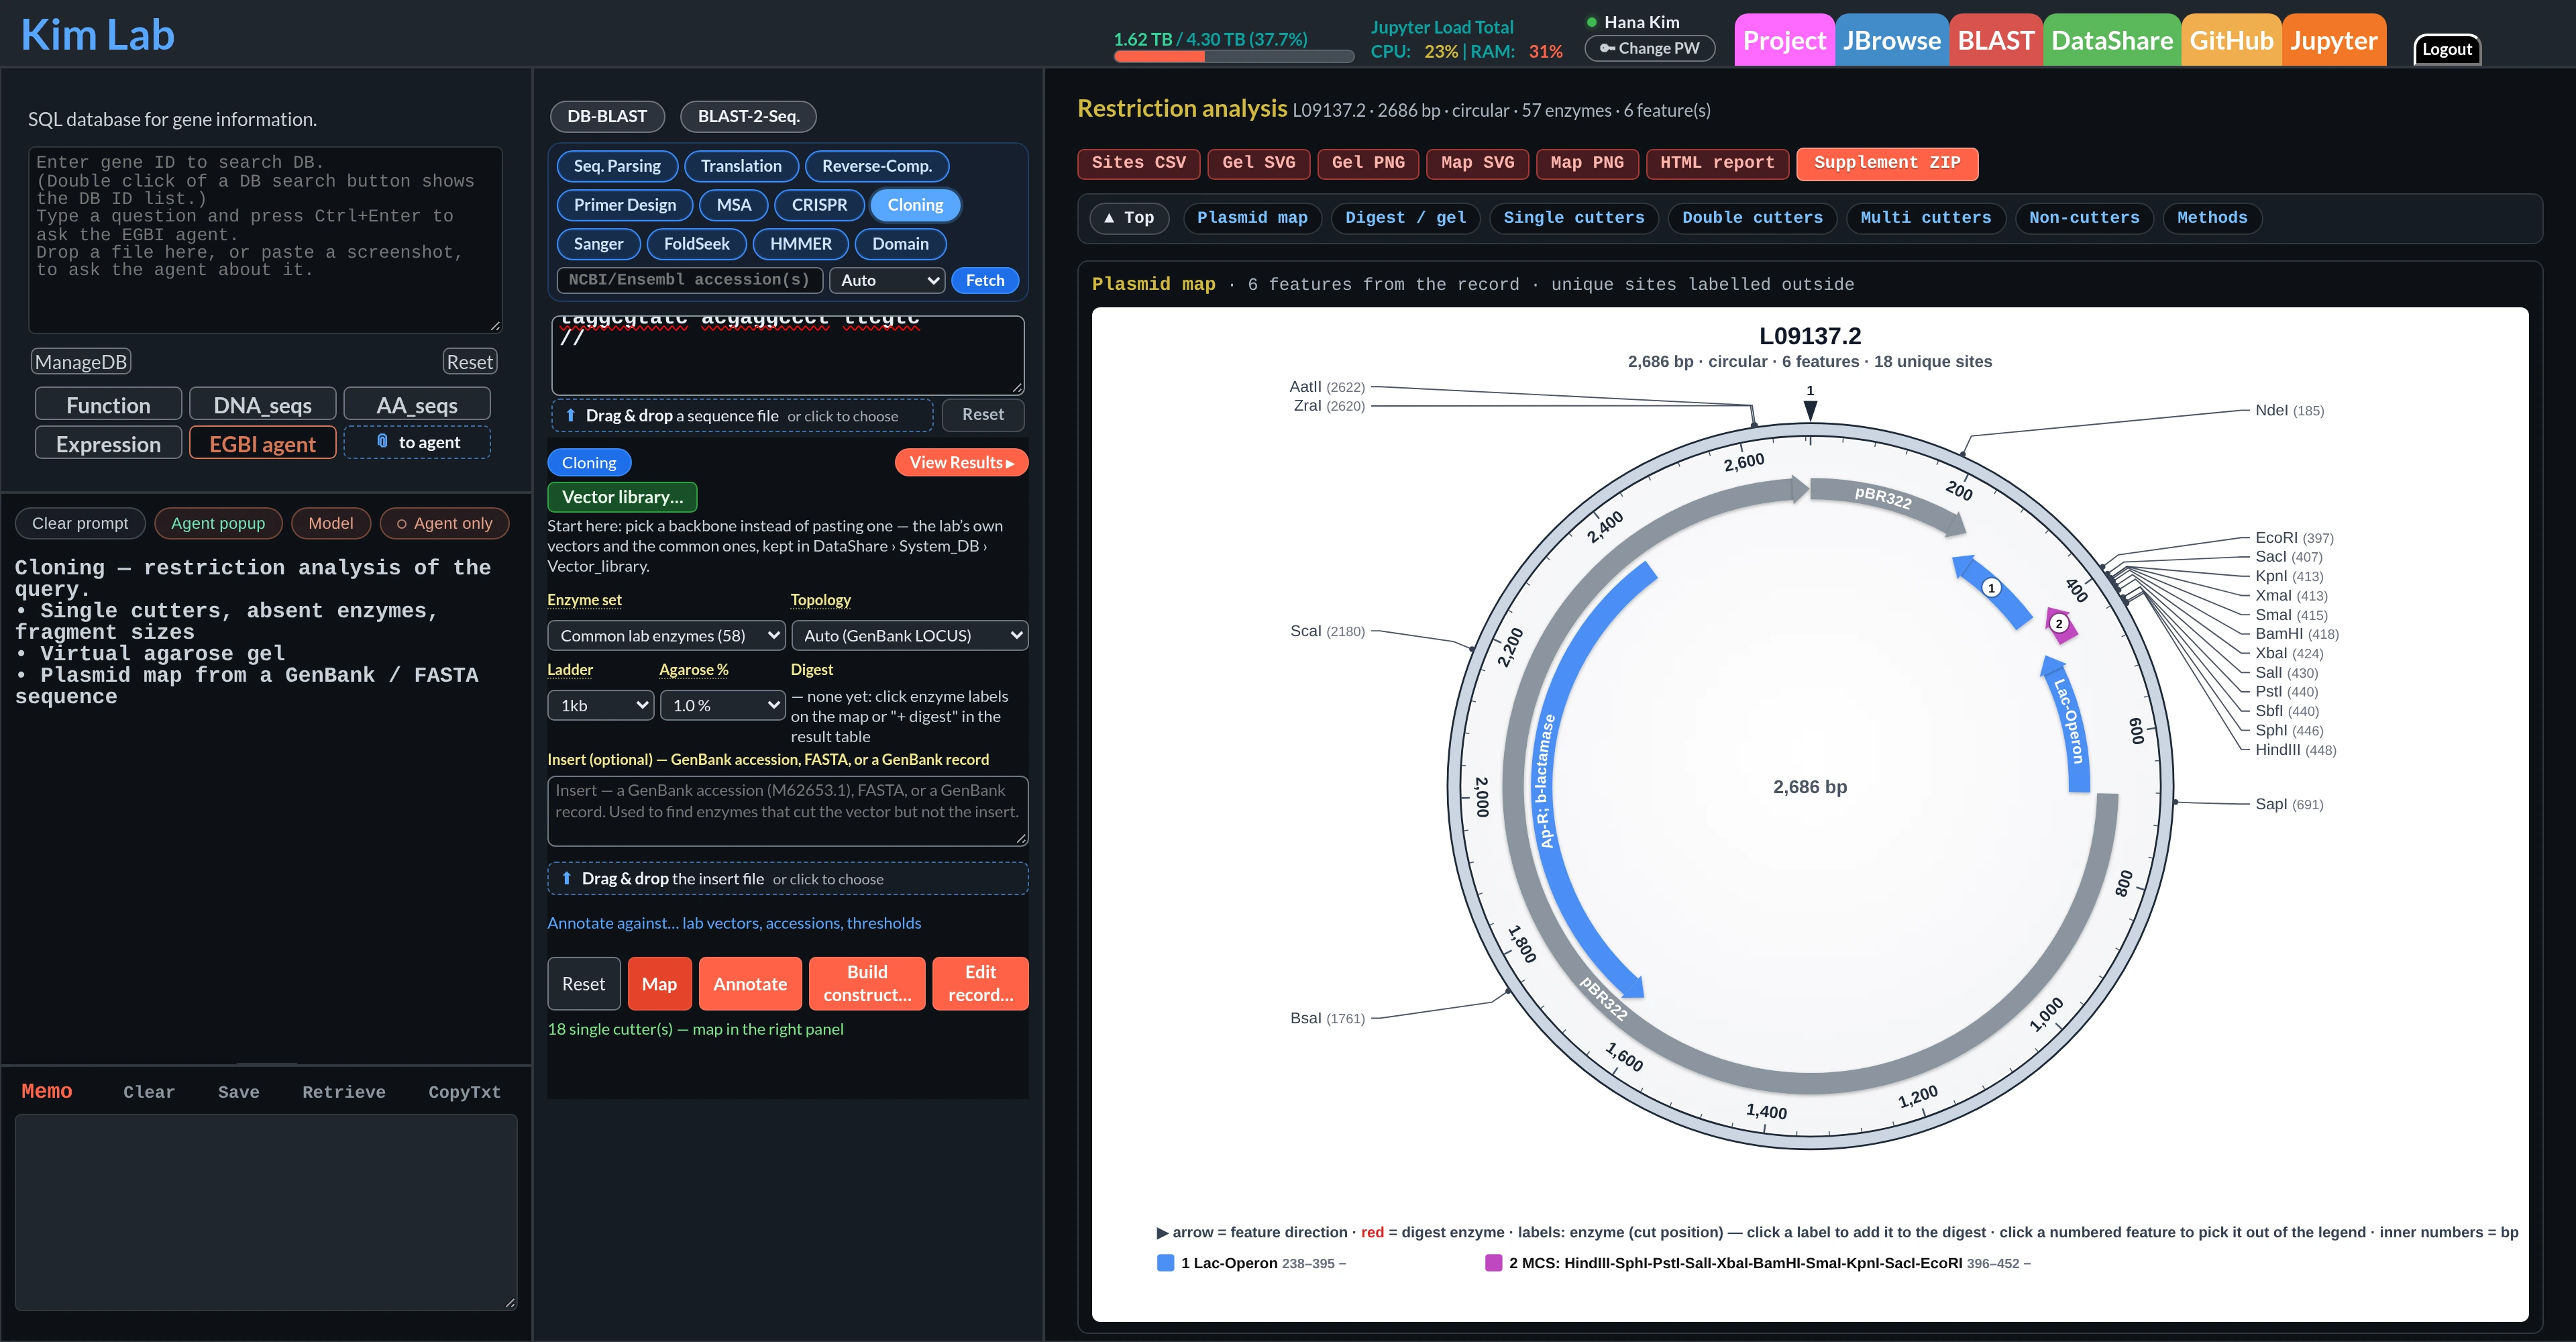Click the key icon Change PW button
Viewport: 2576px width, 1342px height.
coord(1649,48)
